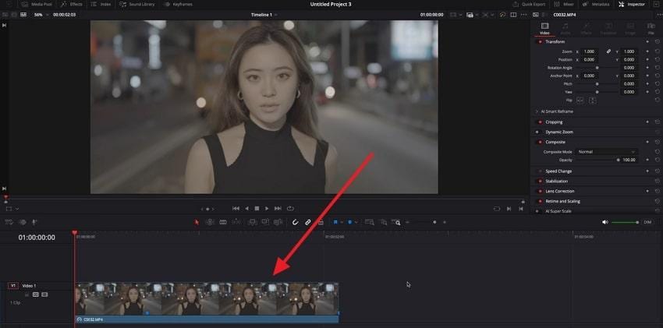
Task: Toggle the Transform section on or off
Action: pos(540,42)
